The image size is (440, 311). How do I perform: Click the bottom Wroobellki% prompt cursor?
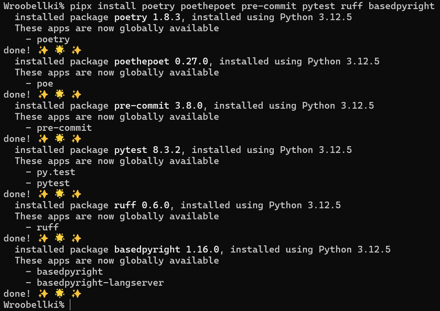(x=70, y=305)
